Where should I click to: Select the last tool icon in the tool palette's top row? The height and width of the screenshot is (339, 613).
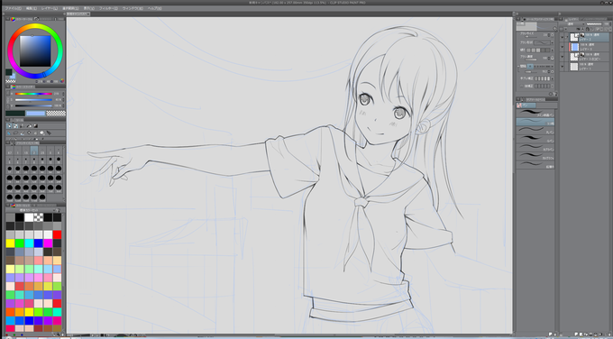click(x=35, y=126)
